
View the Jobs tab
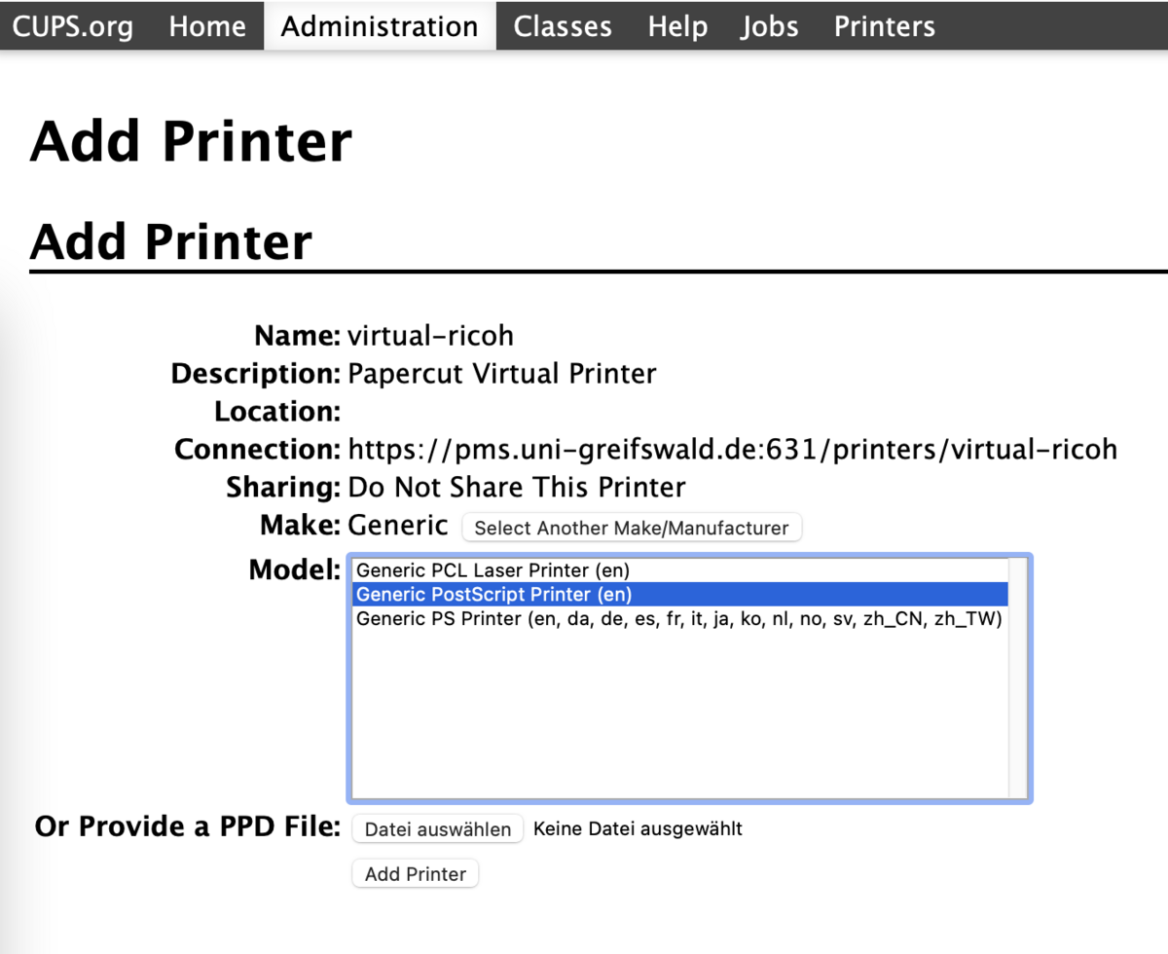pos(769,26)
